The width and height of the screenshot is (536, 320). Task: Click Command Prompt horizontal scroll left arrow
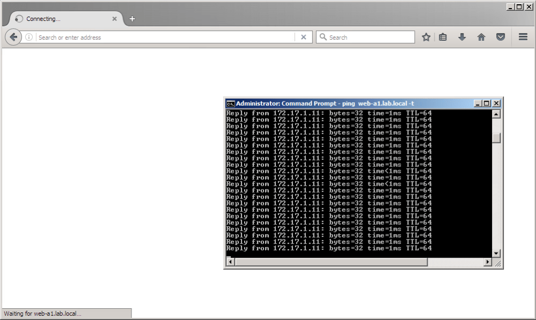[x=230, y=262]
